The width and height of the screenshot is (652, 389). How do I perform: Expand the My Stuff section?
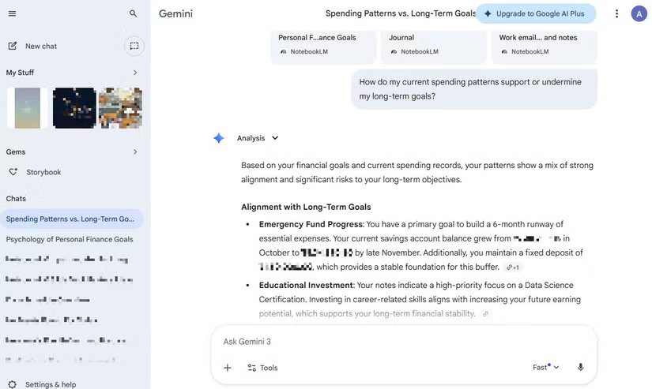[x=134, y=73]
